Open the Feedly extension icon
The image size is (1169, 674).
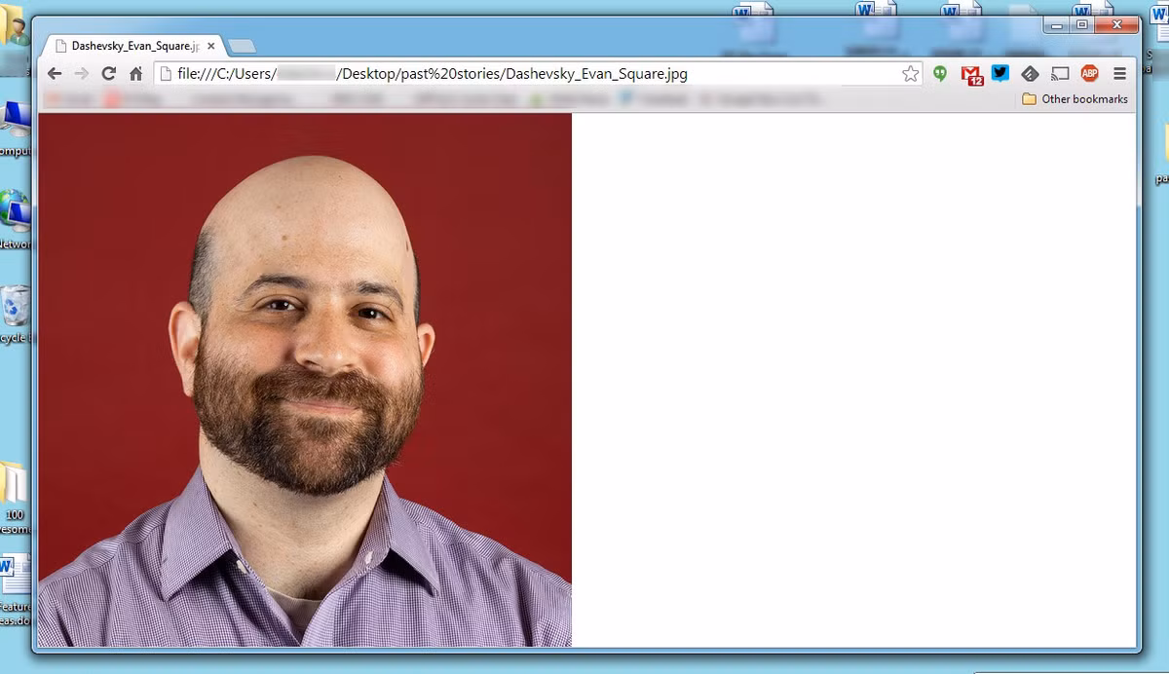(x=1030, y=74)
